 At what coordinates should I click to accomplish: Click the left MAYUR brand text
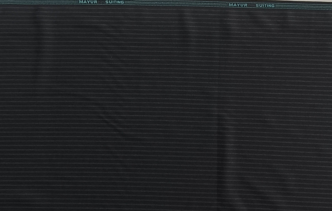tap(87, 2)
